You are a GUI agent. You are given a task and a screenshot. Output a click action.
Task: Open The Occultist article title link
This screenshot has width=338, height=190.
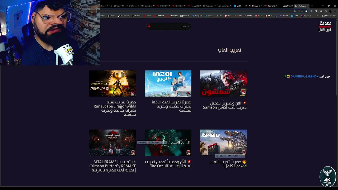coord(168,164)
